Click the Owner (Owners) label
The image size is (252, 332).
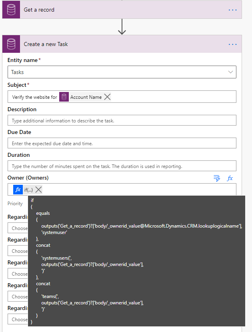(x=28, y=178)
